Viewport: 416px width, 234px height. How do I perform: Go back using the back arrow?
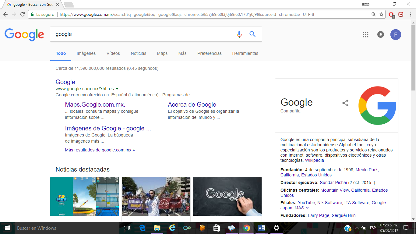tap(5, 14)
